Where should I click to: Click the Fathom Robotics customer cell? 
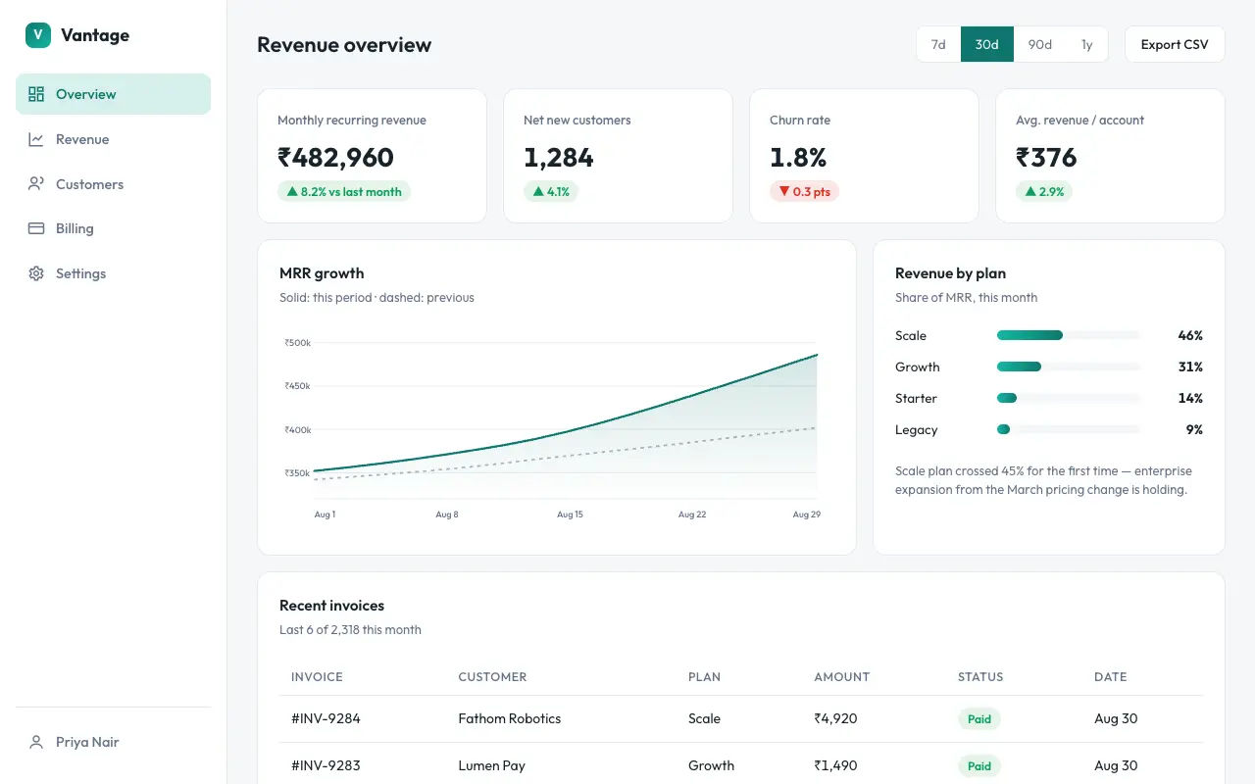(510, 718)
